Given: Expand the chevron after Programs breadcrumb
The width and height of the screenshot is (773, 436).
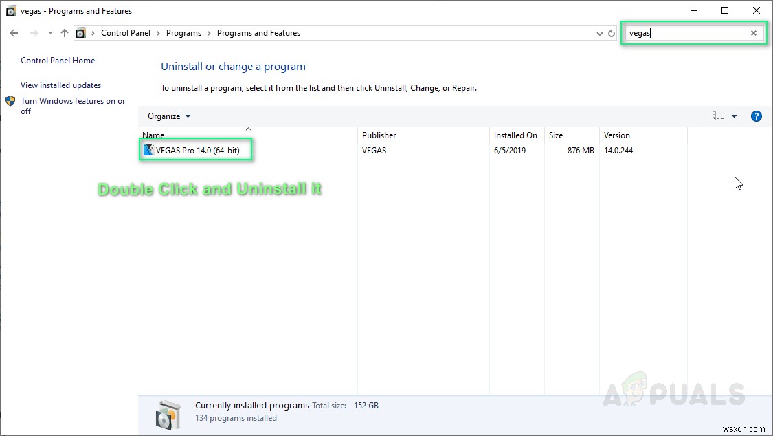Looking at the screenshot, I should pos(209,33).
